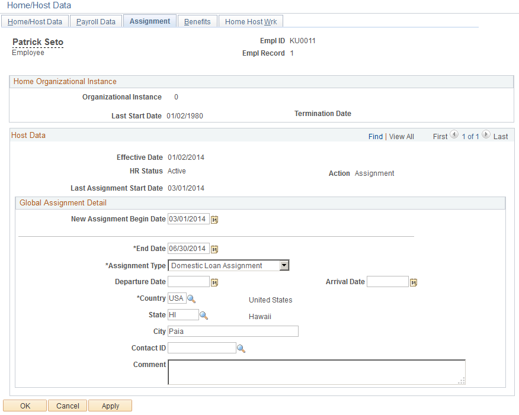Click the Apply button
The width and height of the screenshot is (519, 415).
(x=110, y=406)
